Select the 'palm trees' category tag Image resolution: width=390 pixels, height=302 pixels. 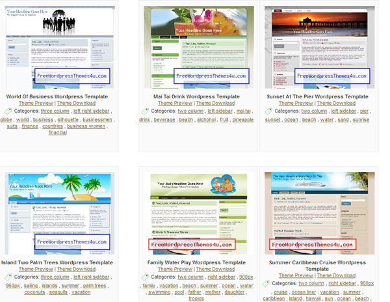pos(94,286)
